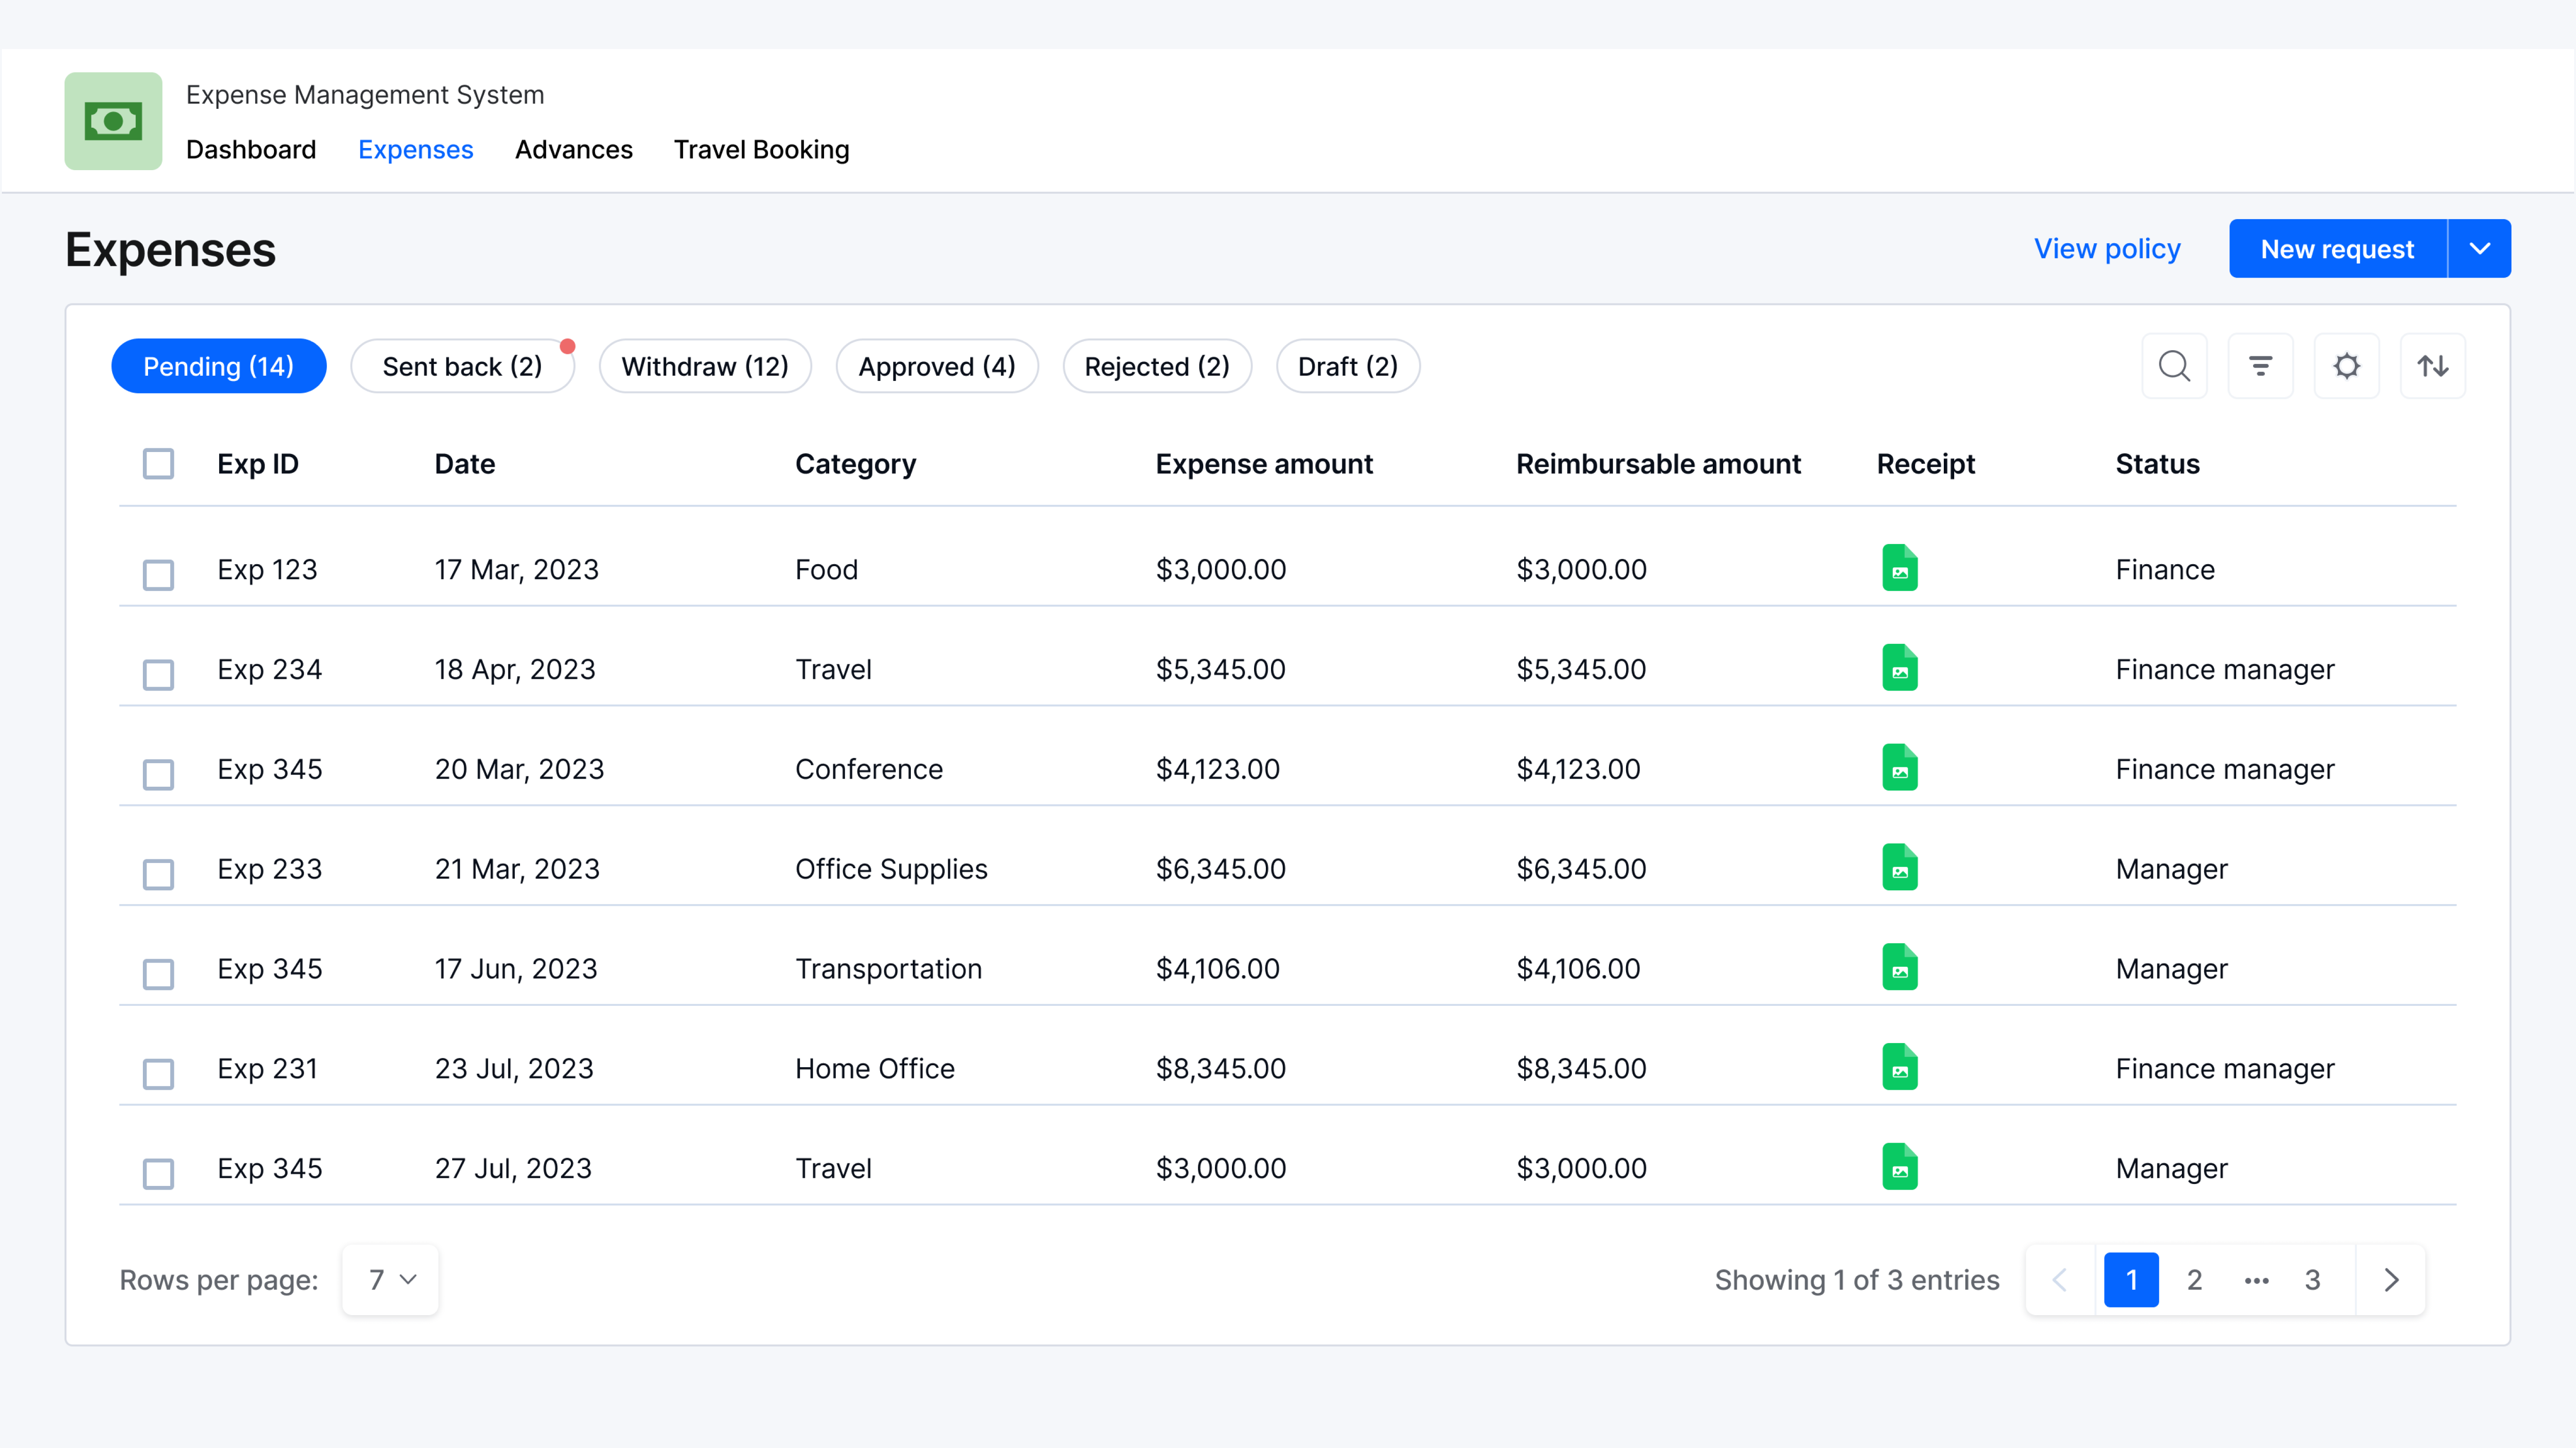2576x1448 pixels.
Task: Select checkbox for 20 Mar, 2023 row
Action: click(158, 775)
